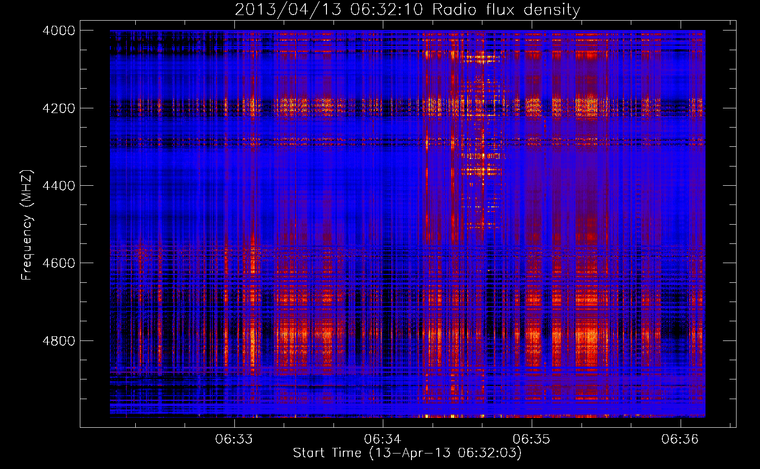Image resolution: width=760 pixels, height=469 pixels.
Task: Select the 4800 frequency axis label
Action: [x=59, y=340]
